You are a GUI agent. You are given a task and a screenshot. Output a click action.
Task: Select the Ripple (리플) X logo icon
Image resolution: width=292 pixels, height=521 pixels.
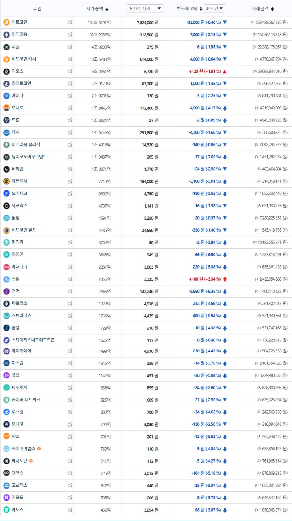click(x=6, y=47)
